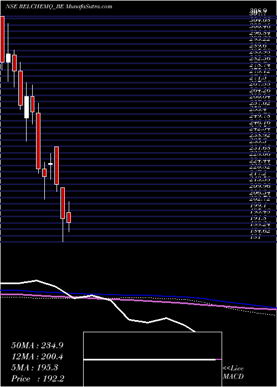Click the <<Live MACD label
277x387 pixels.
coord(233,373)
